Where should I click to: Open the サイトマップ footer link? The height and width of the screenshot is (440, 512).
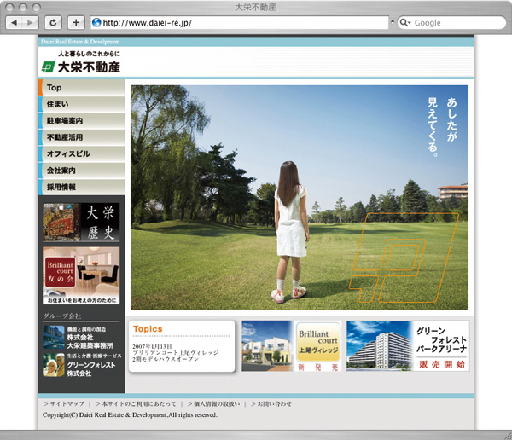point(64,404)
